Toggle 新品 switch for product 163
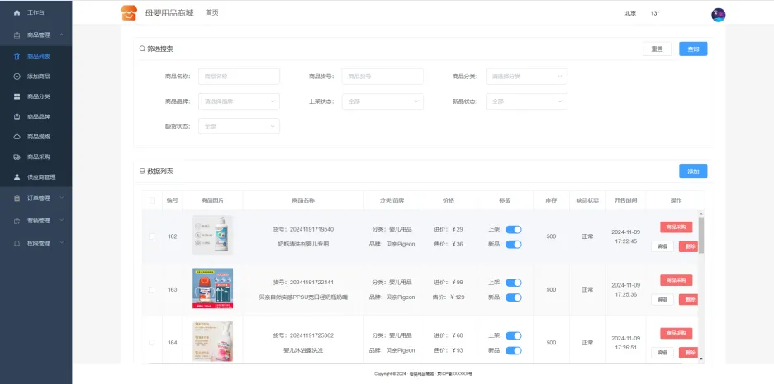774x384 pixels. click(x=513, y=297)
